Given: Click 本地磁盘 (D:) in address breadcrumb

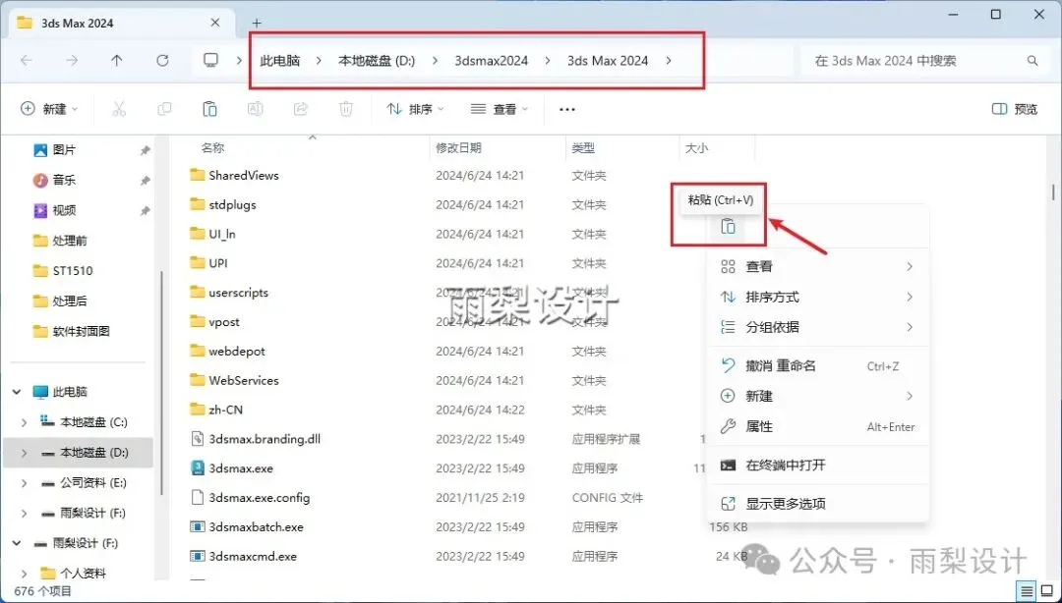Looking at the screenshot, I should [377, 60].
